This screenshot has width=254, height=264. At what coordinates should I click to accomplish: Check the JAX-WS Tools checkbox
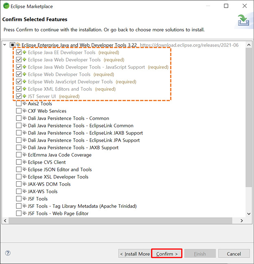pyautogui.click(x=19, y=191)
